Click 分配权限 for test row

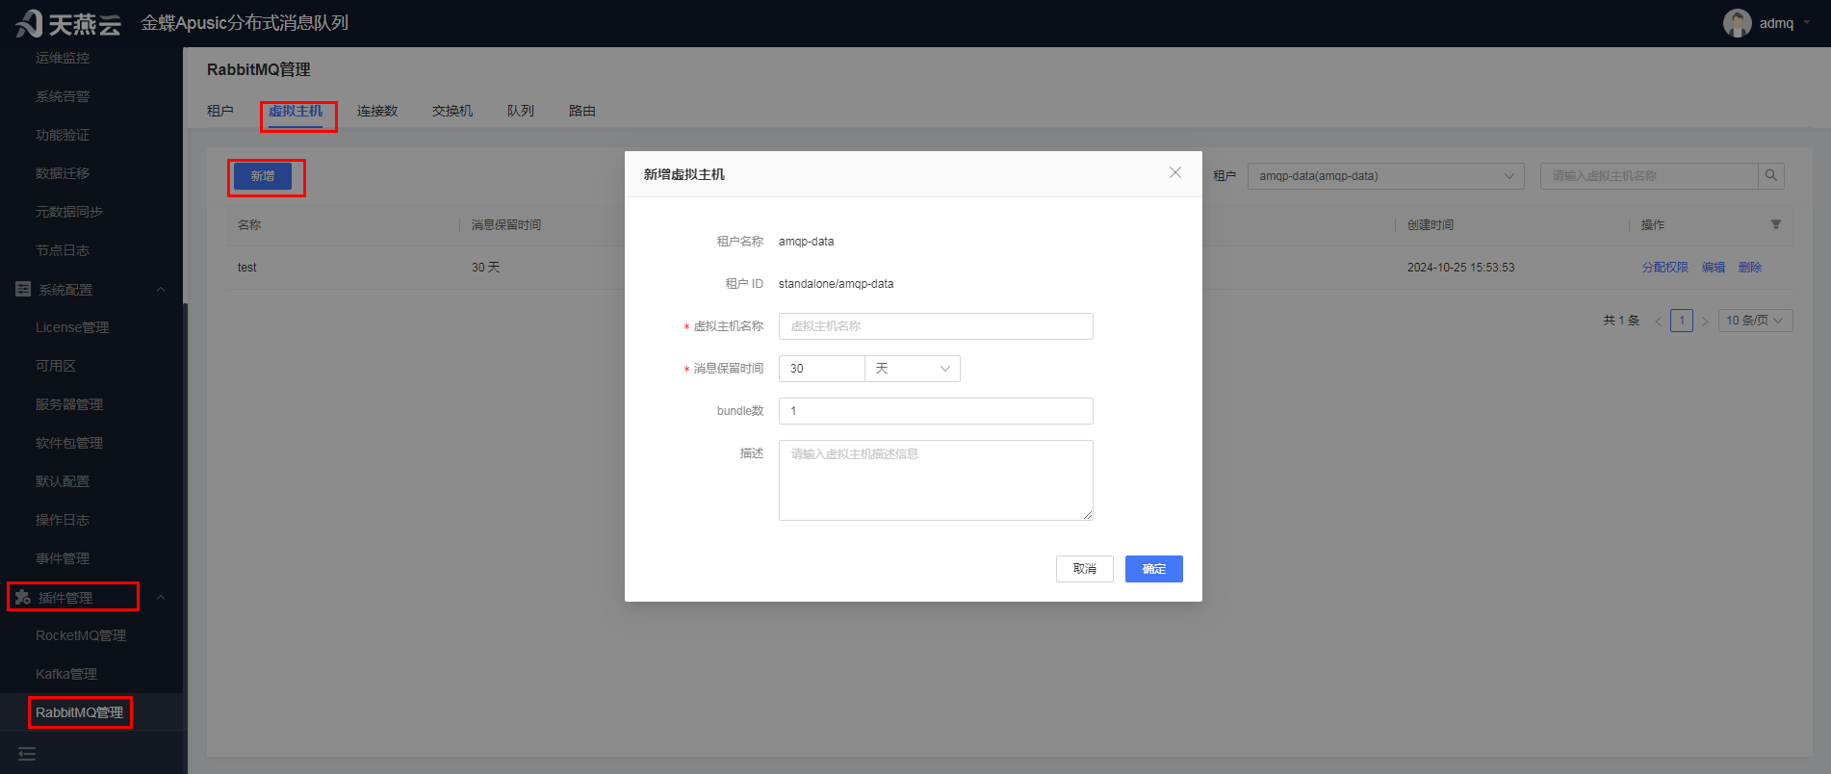pos(1665,268)
